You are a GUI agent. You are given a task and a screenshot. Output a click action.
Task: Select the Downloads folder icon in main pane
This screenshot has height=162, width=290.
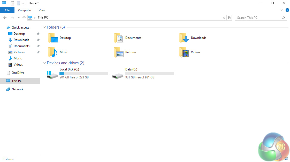(184, 38)
